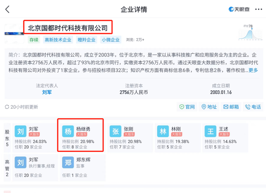Tap the 存续 status tag
Viewport: 266px width, 193px height.
(34, 40)
